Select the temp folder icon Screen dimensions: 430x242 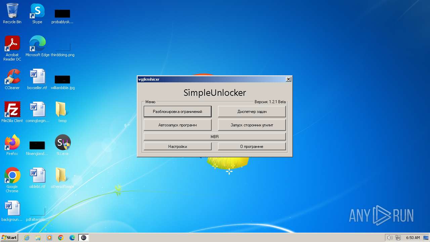click(62, 112)
